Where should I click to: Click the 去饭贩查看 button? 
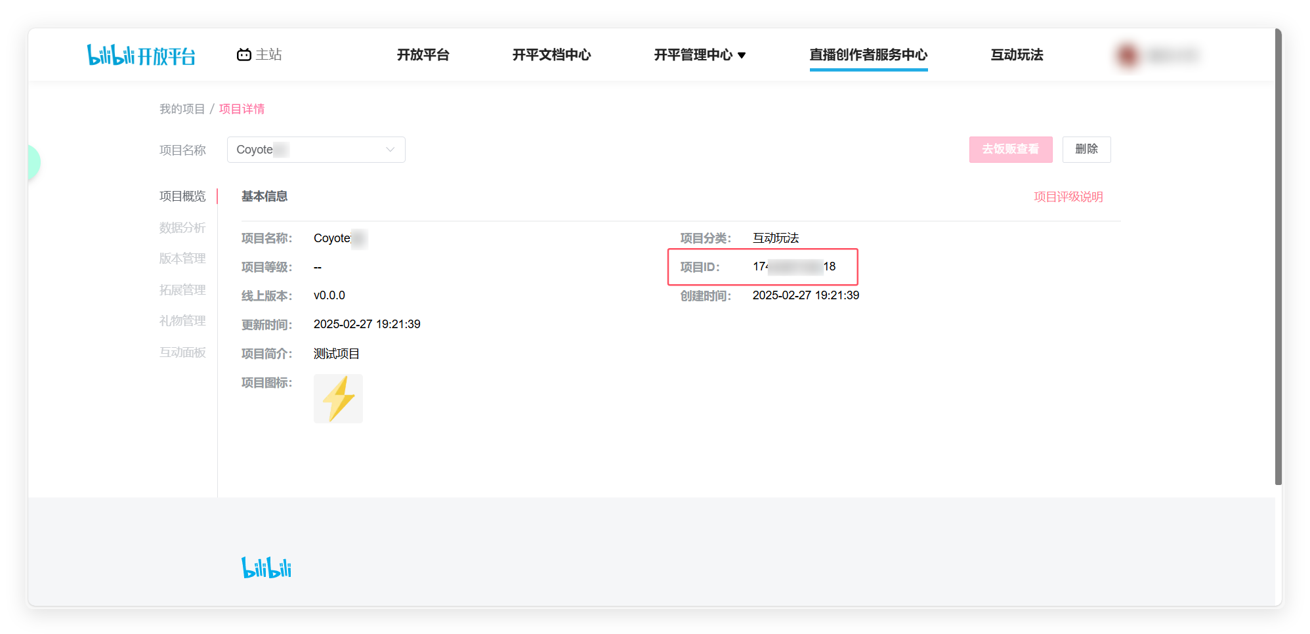[x=1011, y=150]
